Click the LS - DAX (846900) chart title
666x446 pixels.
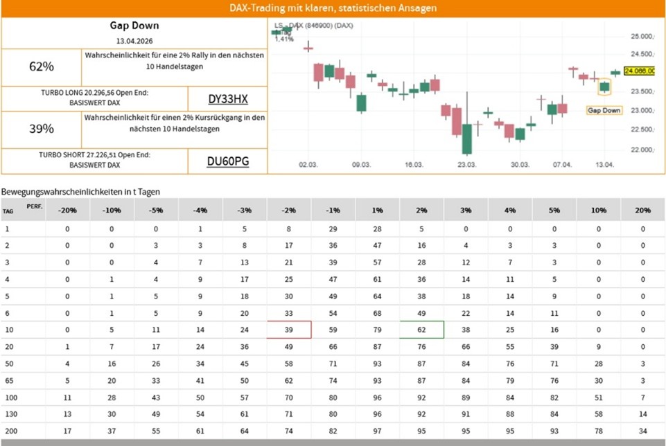pyautogui.click(x=313, y=25)
